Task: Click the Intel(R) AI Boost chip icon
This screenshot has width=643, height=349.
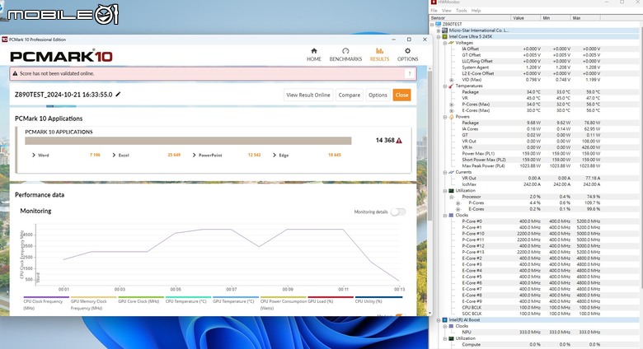Action: pyautogui.click(x=445, y=320)
